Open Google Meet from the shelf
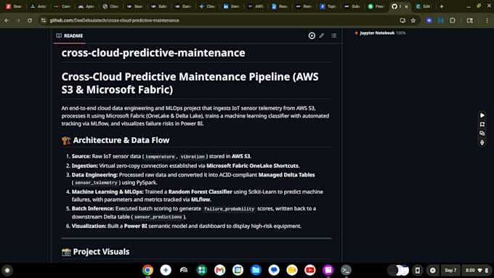The width and height of the screenshot is (494, 278). click(x=292, y=270)
